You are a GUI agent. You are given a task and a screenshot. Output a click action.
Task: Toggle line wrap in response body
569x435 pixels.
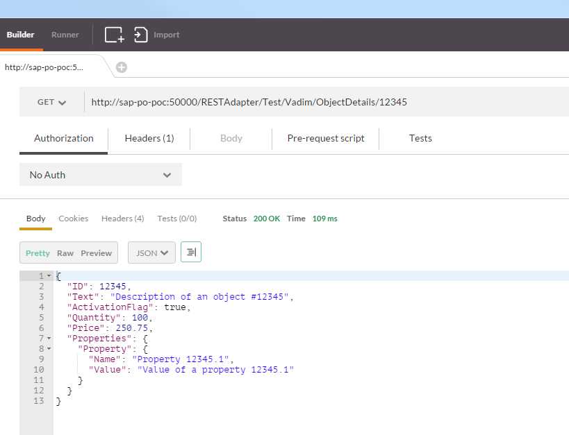tap(191, 252)
